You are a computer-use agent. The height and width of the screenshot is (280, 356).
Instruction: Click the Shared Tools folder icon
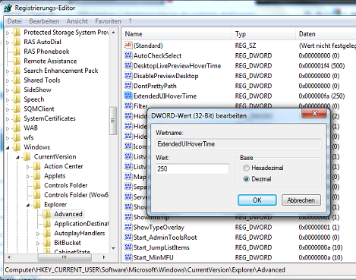tap(17, 80)
